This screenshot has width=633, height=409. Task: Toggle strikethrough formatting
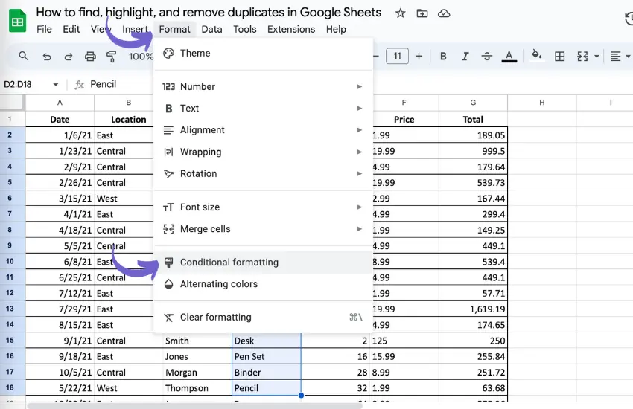(487, 56)
